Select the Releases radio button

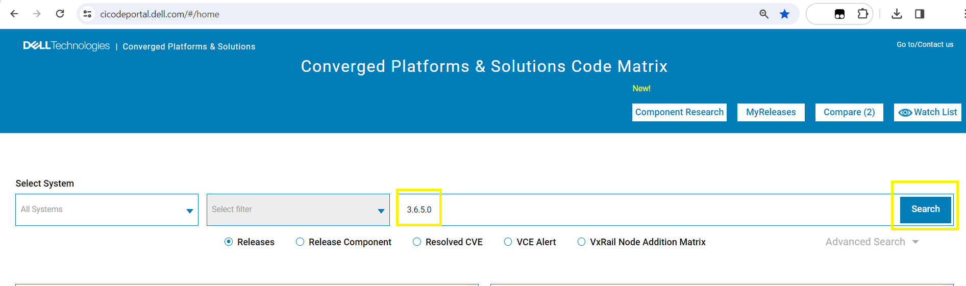point(229,242)
